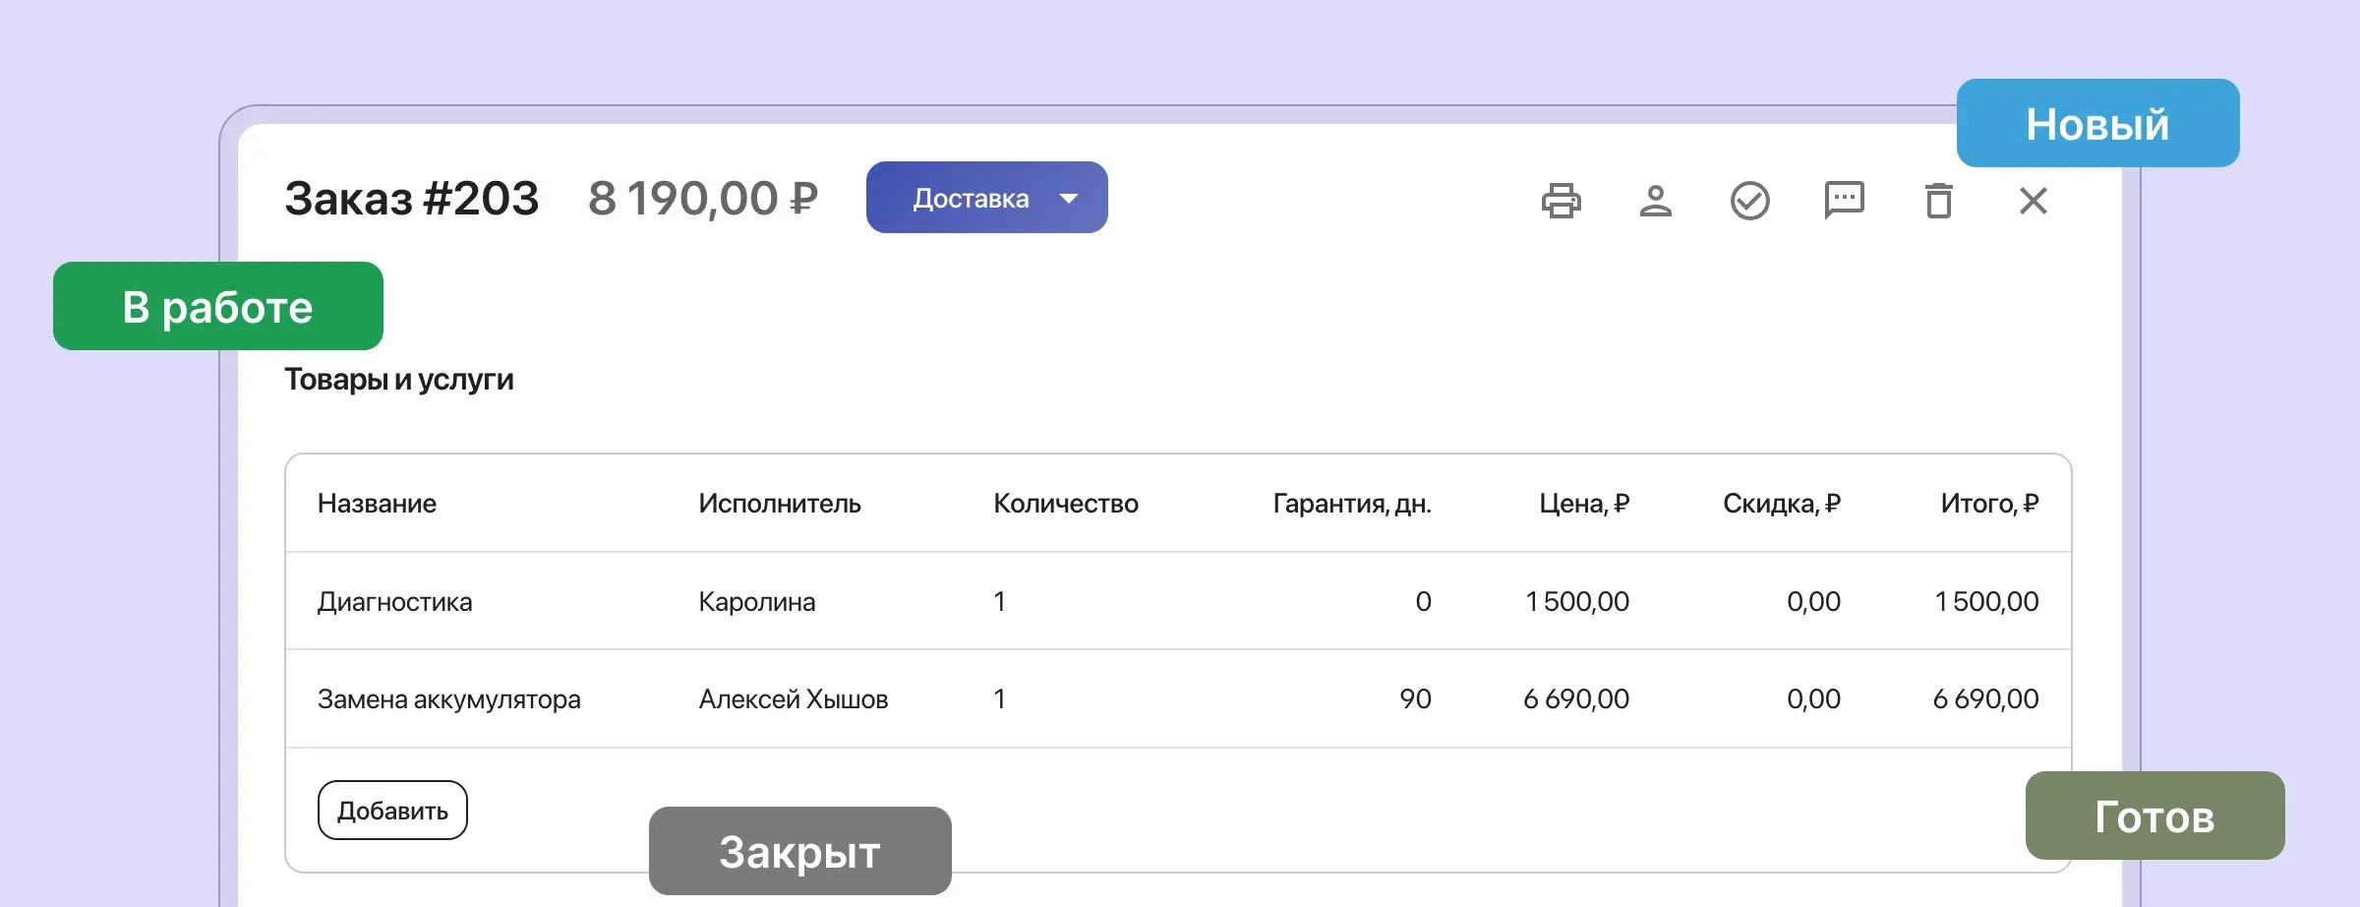Click the 90-day warranty cell

[x=1416, y=698]
